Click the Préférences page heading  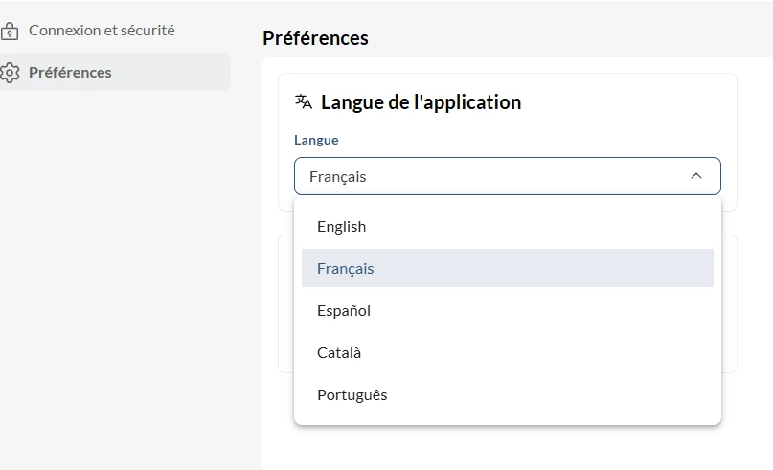315,38
